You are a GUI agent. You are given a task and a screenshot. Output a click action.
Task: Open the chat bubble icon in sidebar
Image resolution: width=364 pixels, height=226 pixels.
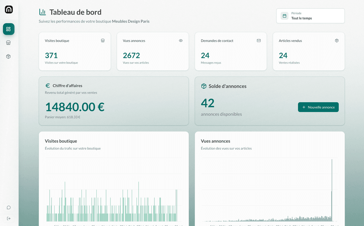tap(9, 208)
